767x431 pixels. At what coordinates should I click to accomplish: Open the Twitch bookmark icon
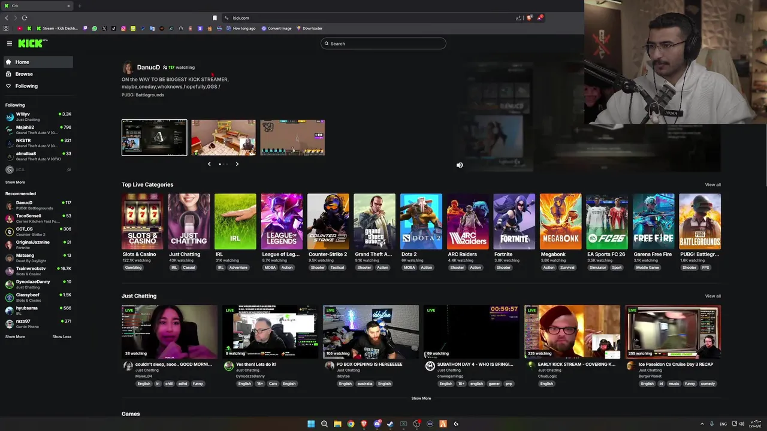click(85, 28)
